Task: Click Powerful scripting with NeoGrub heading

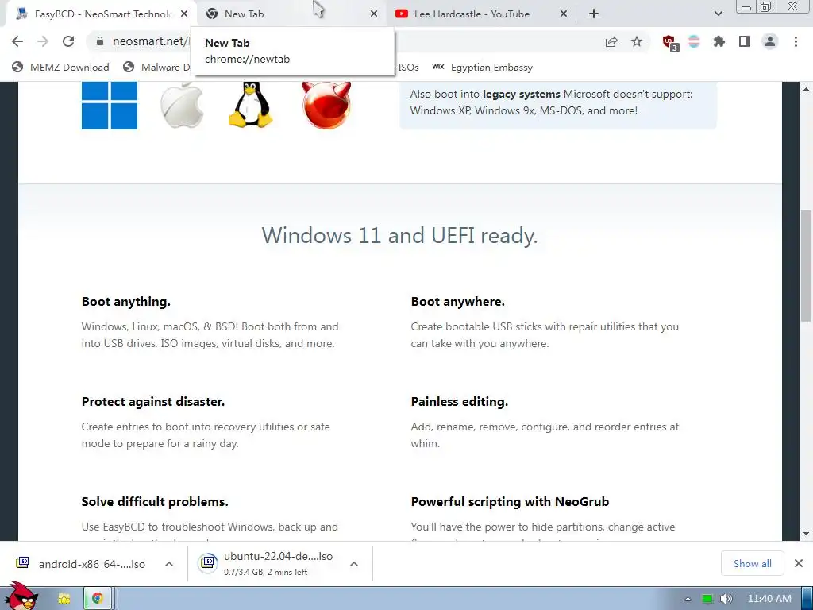Action: point(511,502)
